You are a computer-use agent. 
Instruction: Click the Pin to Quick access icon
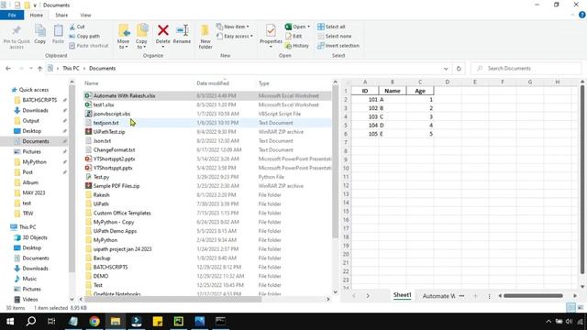point(17,30)
